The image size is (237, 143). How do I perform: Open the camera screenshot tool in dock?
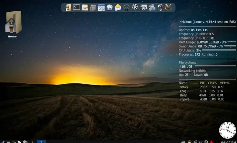click(143, 7)
